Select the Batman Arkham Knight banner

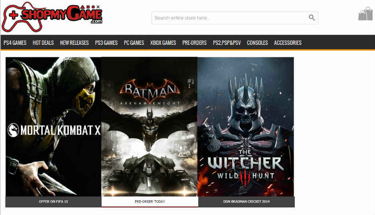pos(150,127)
